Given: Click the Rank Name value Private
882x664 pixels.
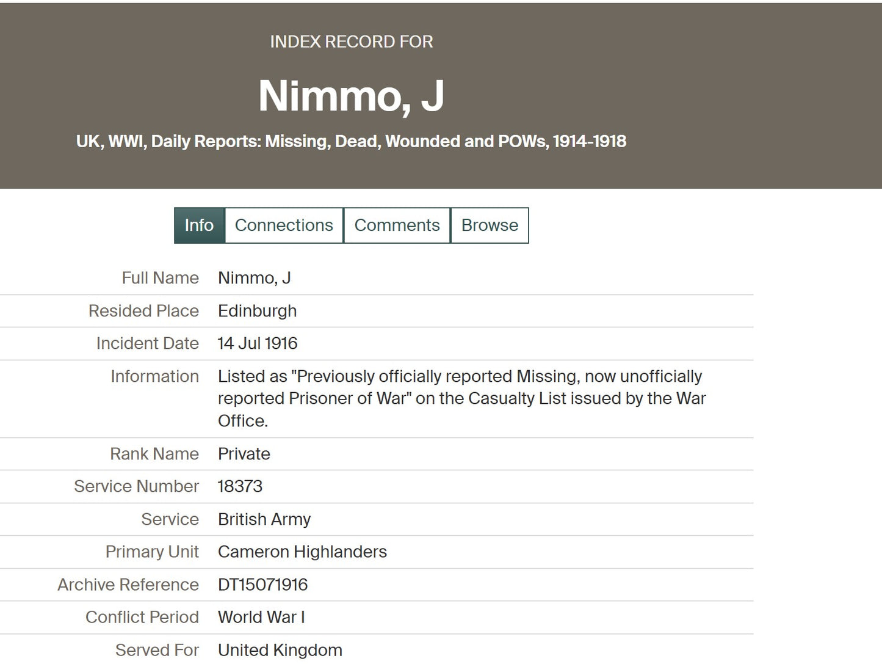Looking at the screenshot, I should point(244,454).
